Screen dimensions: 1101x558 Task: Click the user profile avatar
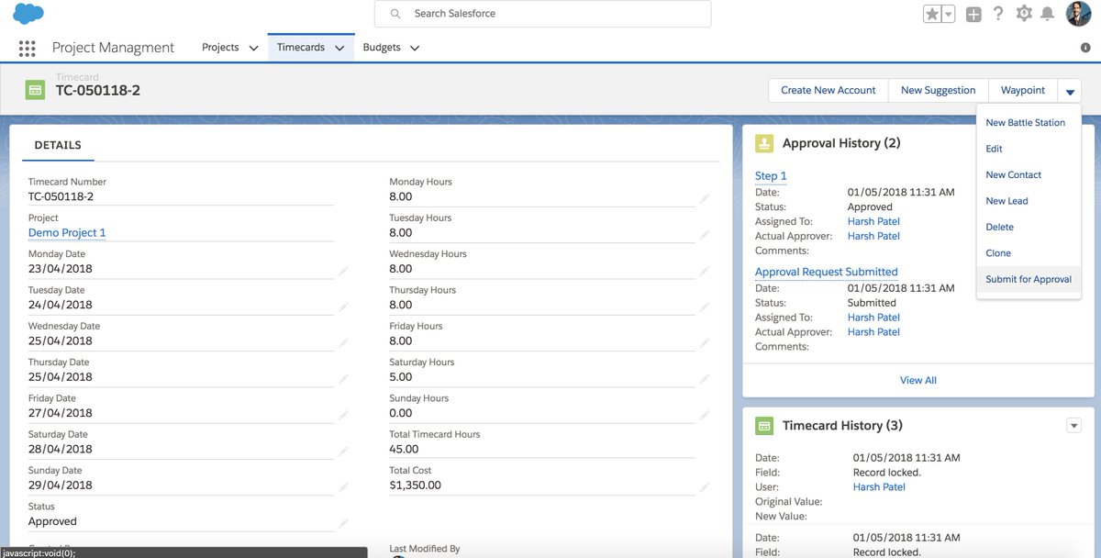tap(1078, 14)
